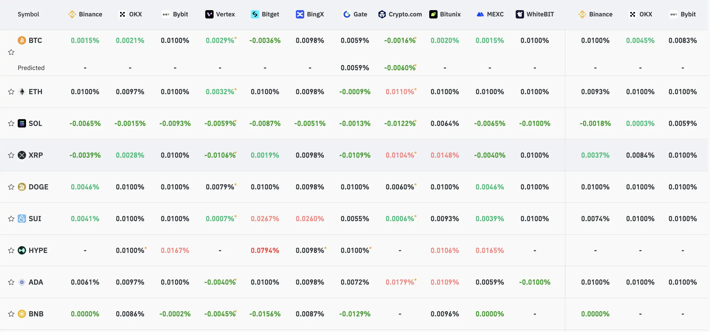Click the Symbol column header
The height and width of the screenshot is (332, 710).
(28, 14)
